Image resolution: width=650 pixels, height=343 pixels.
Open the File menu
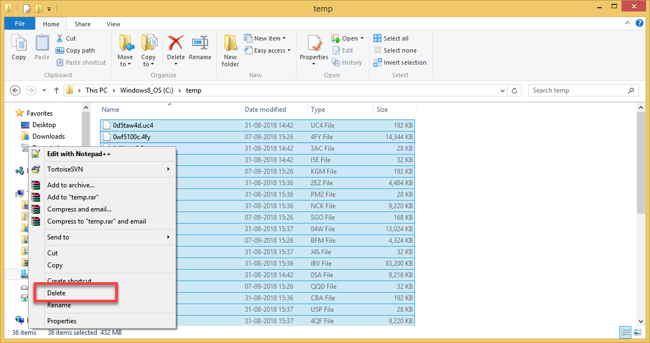(x=19, y=24)
